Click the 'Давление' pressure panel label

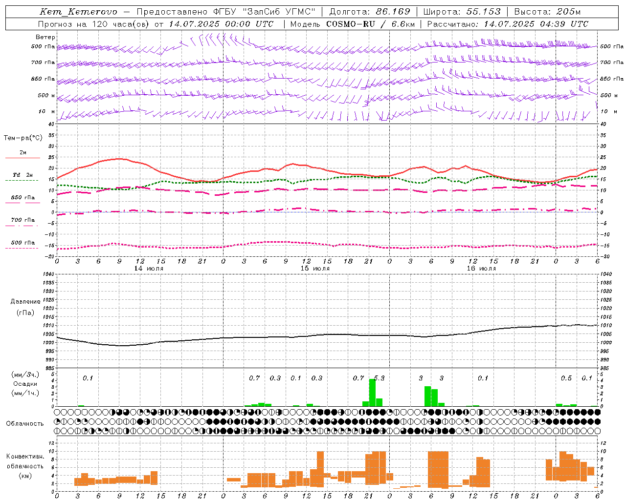(x=25, y=302)
